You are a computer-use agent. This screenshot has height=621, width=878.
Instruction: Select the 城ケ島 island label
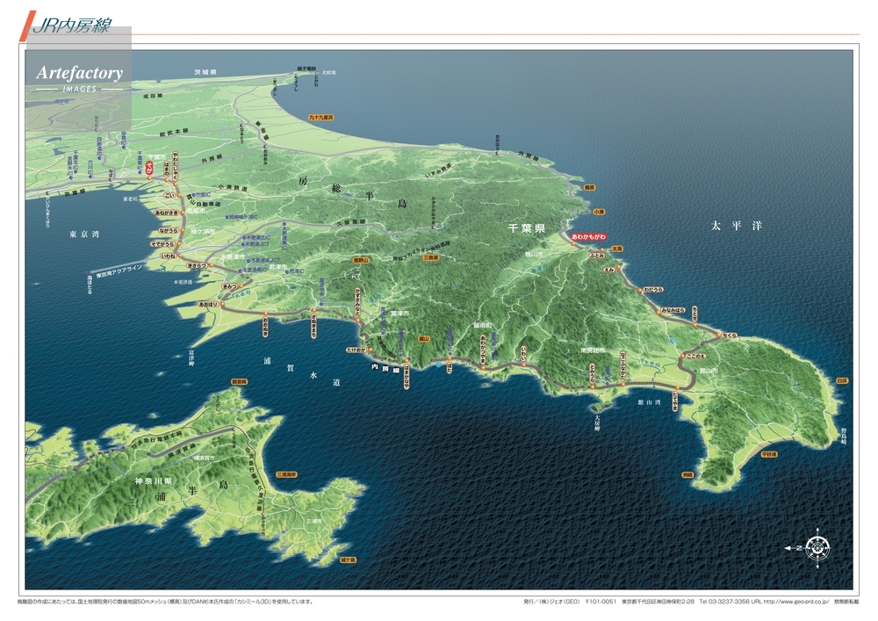(x=347, y=560)
